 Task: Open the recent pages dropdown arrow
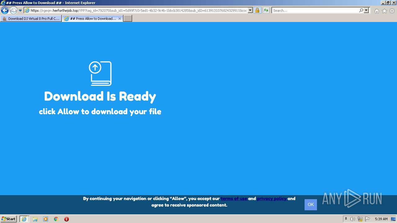point(20,11)
